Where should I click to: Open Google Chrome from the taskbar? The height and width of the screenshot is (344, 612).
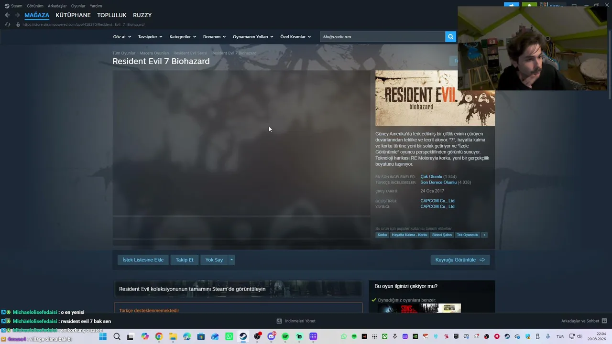pyautogui.click(x=159, y=337)
